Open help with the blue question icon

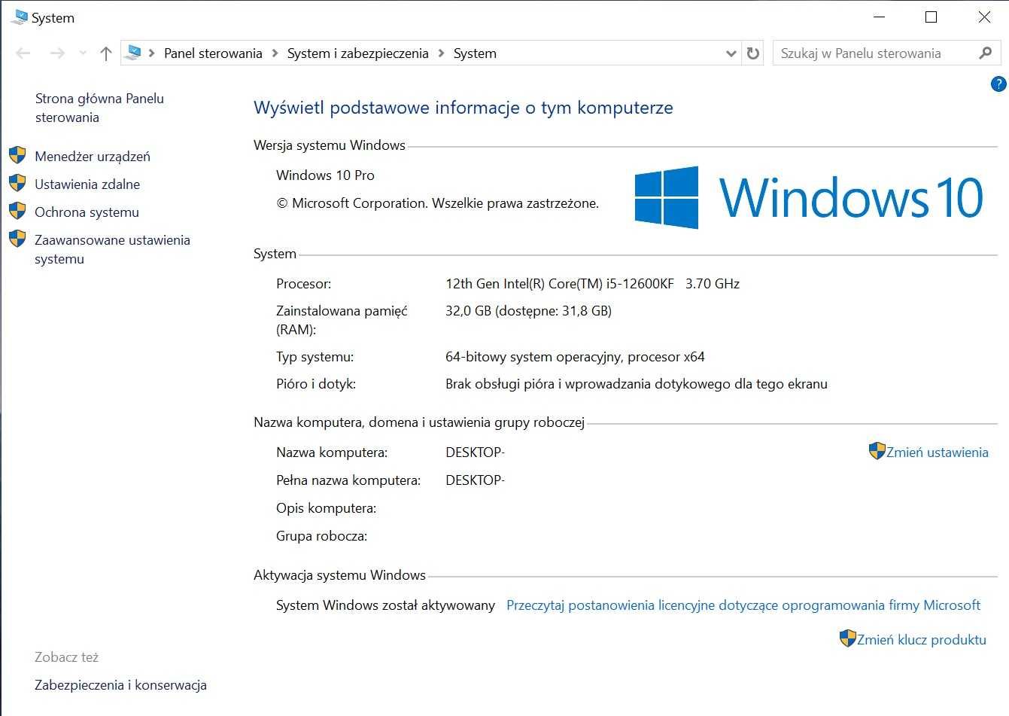click(998, 84)
